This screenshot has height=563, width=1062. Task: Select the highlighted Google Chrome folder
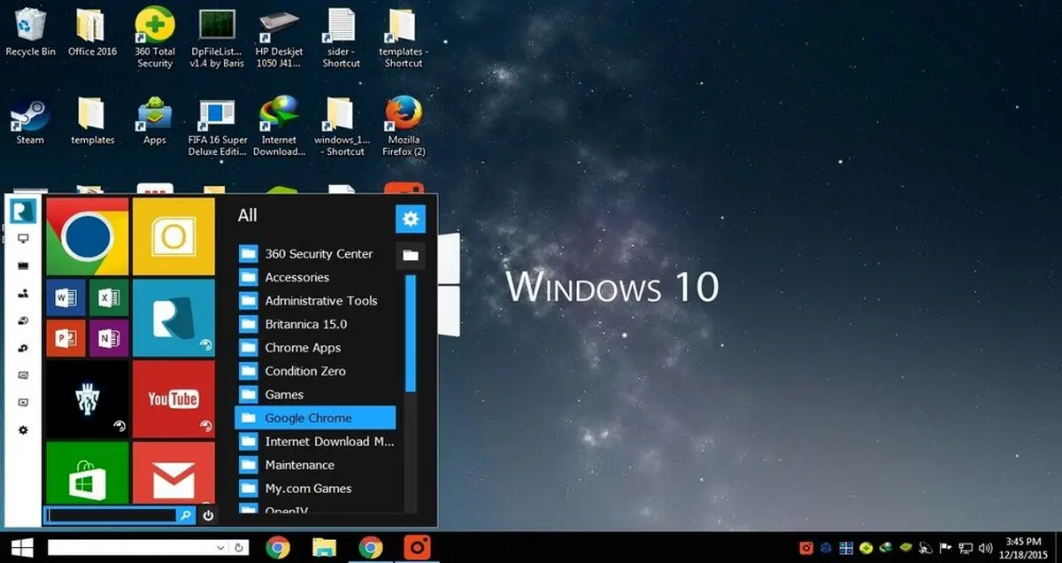[315, 418]
